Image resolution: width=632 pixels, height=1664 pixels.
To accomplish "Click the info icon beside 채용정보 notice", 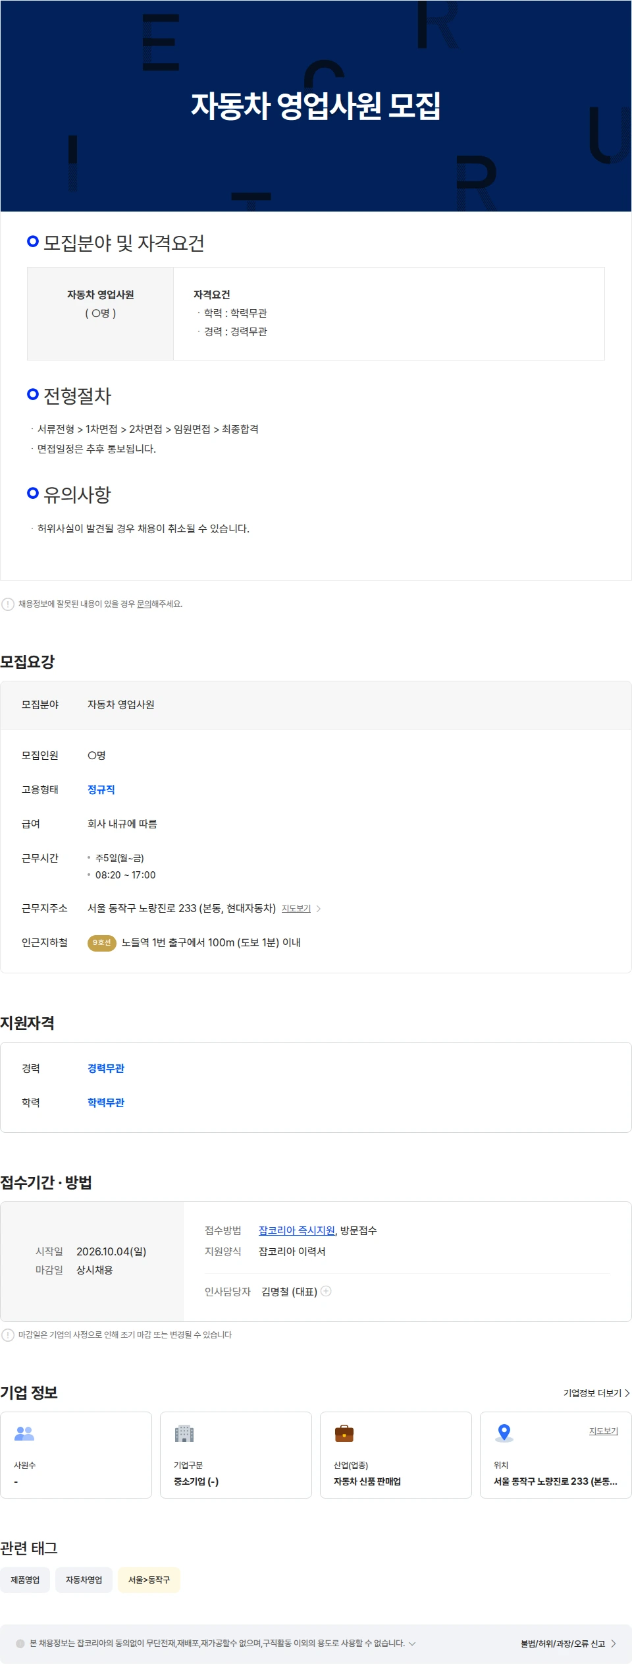I will pyautogui.click(x=8, y=604).
